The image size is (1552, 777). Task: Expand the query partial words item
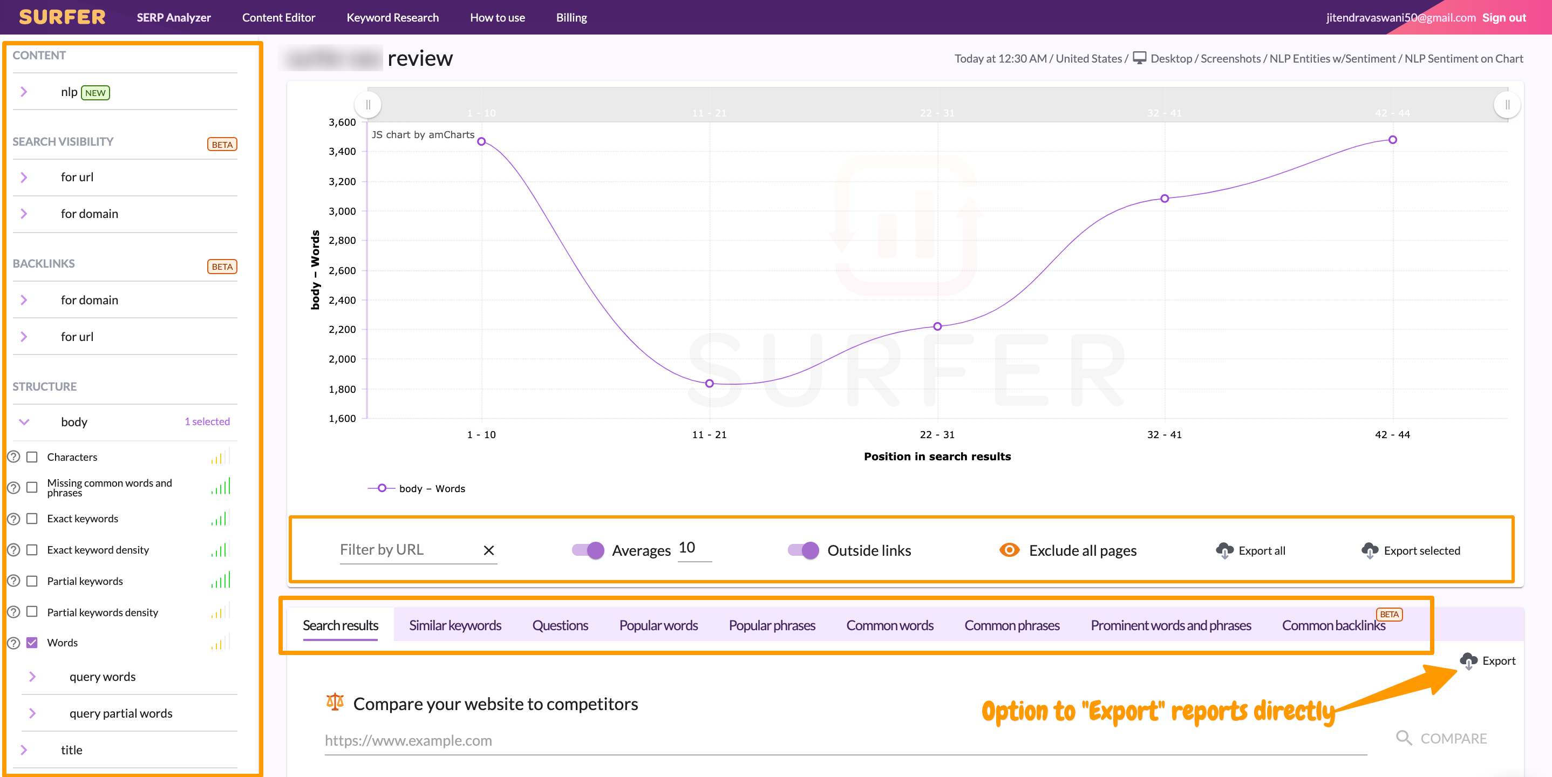tap(32, 713)
